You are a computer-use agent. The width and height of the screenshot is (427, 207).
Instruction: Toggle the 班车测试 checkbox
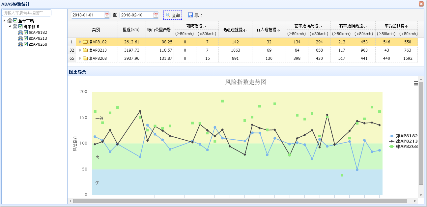pos(20,27)
